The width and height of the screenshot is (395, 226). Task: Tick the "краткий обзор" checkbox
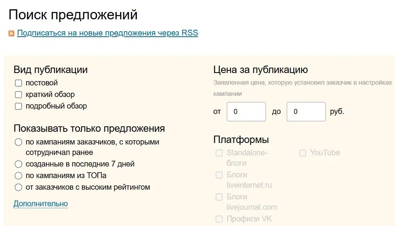pos(19,94)
